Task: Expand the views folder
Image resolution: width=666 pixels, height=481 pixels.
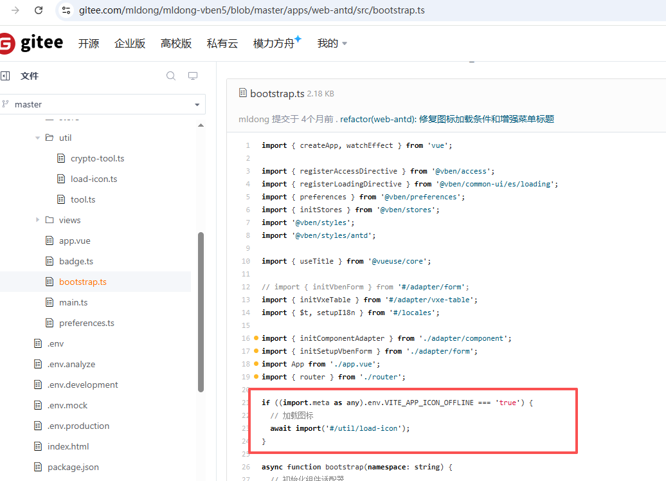Action: pos(38,220)
